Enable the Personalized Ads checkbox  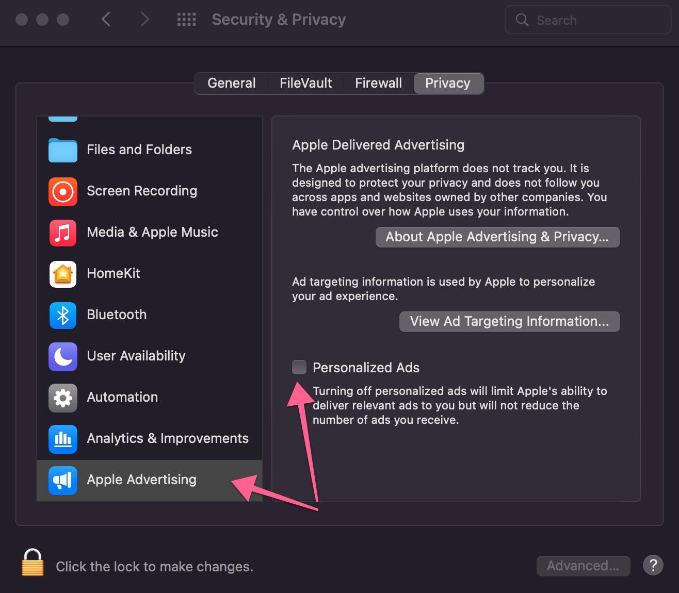(299, 367)
